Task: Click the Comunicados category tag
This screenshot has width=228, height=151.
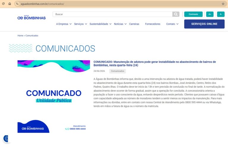Action: click(118, 71)
